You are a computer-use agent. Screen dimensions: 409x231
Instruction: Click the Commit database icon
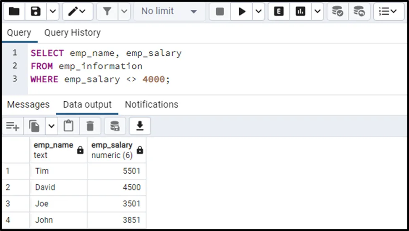click(337, 11)
